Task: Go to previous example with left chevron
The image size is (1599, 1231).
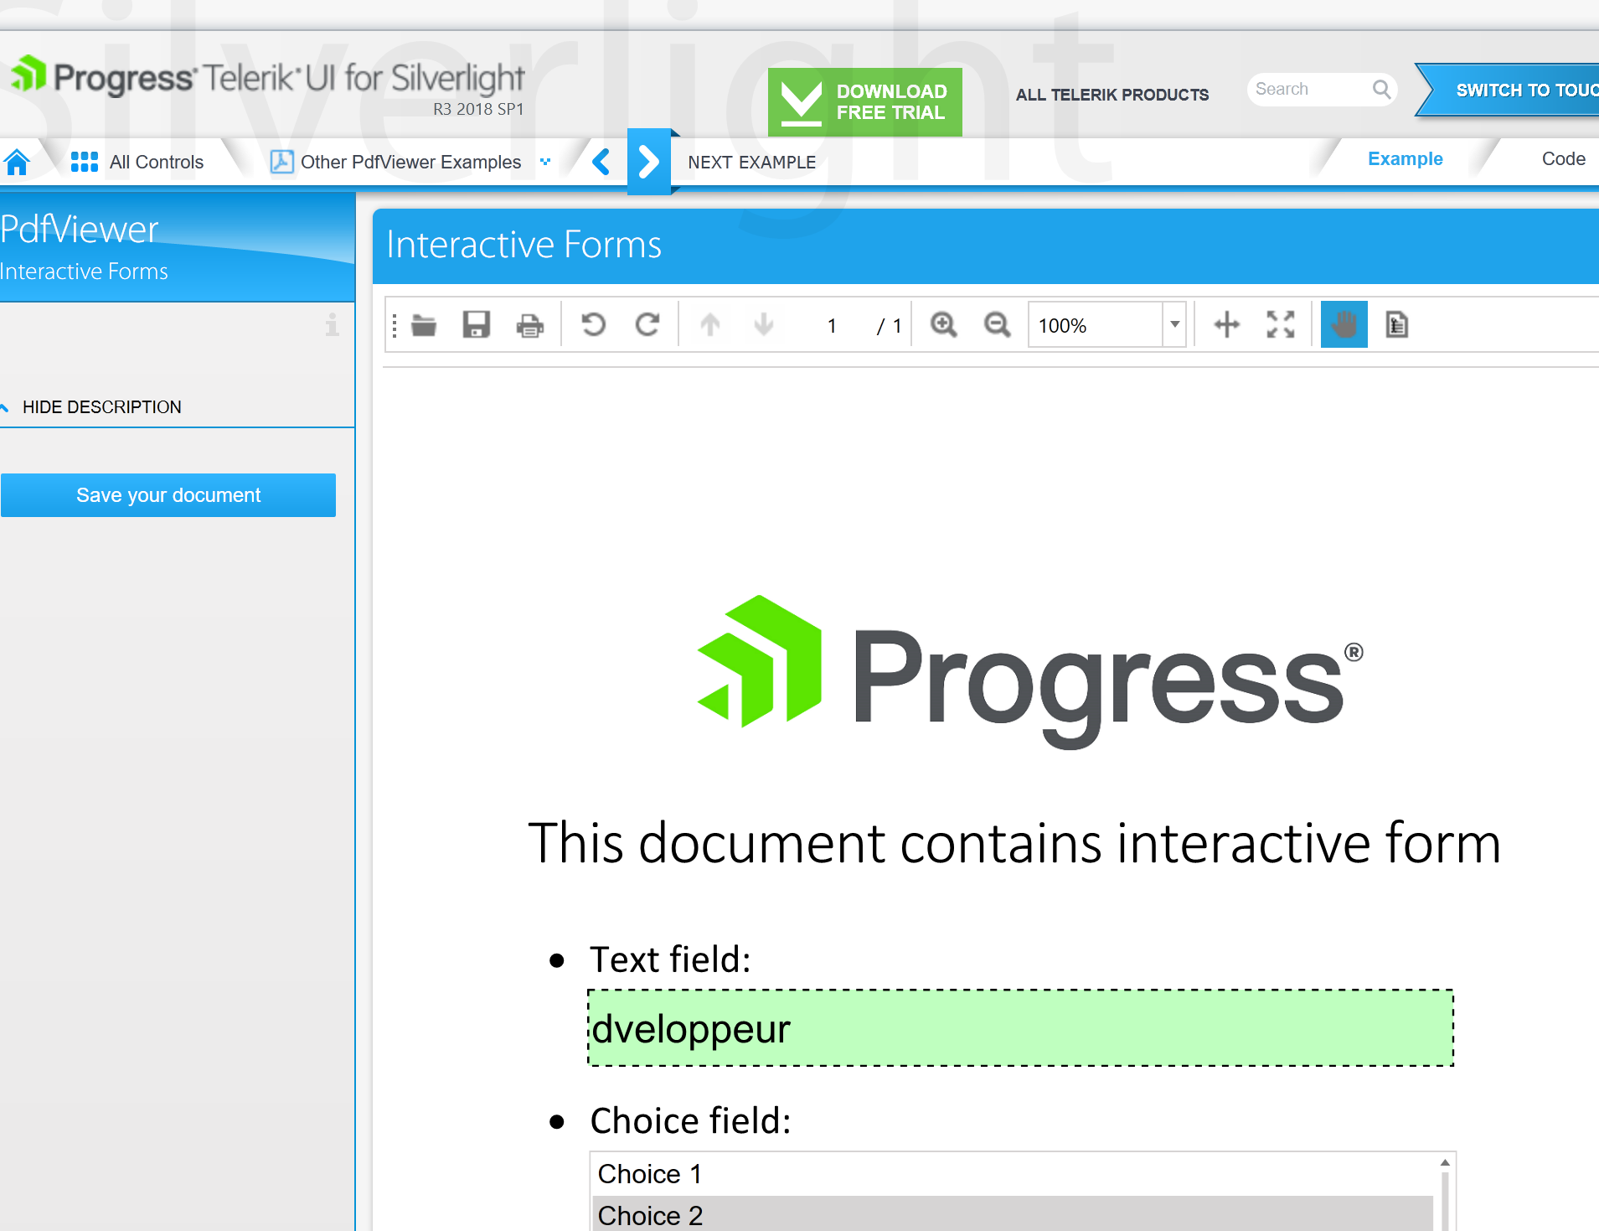Action: [x=601, y=161]
